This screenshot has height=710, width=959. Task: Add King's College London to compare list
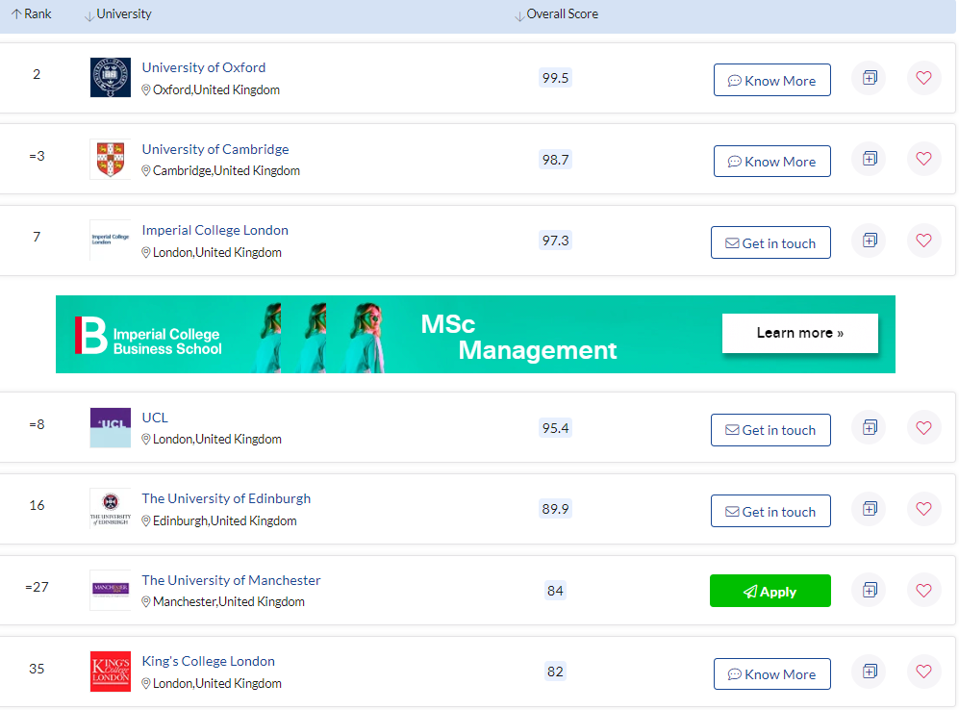[x=870, y=672]
